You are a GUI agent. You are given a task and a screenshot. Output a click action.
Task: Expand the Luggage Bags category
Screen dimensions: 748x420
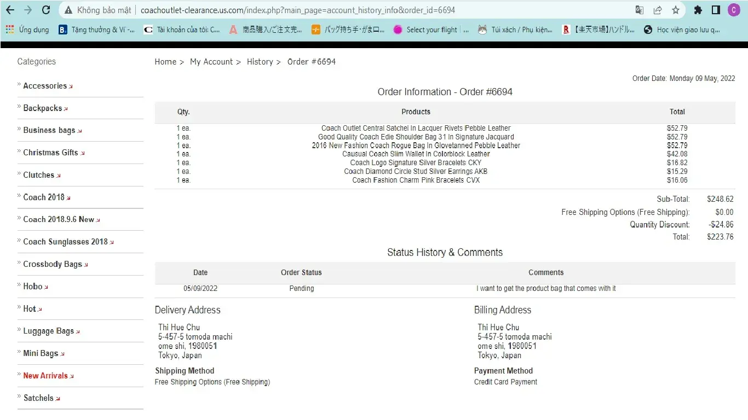tap(49, 331)
